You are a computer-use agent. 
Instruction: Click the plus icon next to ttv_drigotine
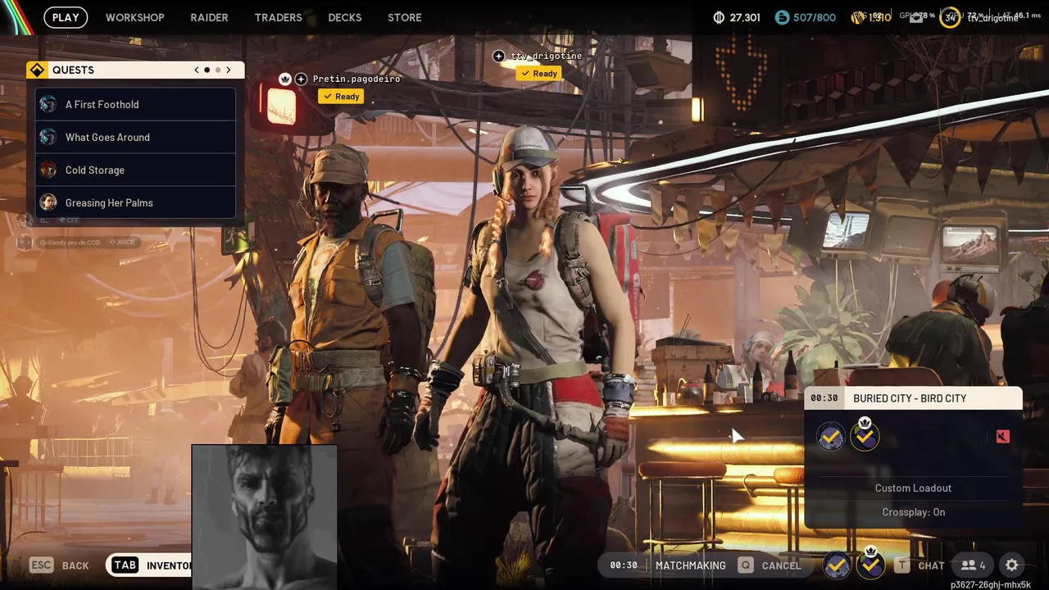498,56
